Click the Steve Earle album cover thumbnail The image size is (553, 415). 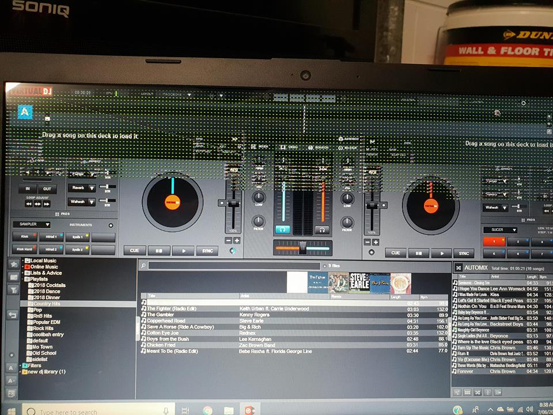359,283
